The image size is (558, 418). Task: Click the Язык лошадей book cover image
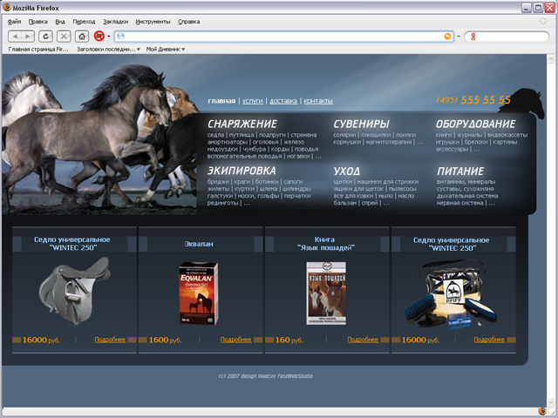coord(326,293)
